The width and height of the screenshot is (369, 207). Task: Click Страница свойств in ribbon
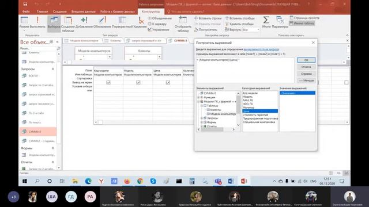click(x=304, y=18)
